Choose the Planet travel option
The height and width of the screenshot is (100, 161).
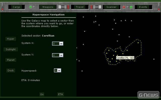pyautogui.click(x=11, y=60)
